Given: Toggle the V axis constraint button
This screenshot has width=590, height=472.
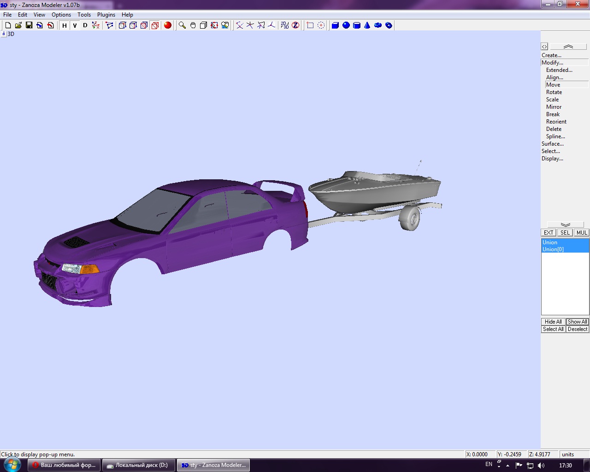Looking at the screenshot, I should point(75,25).
